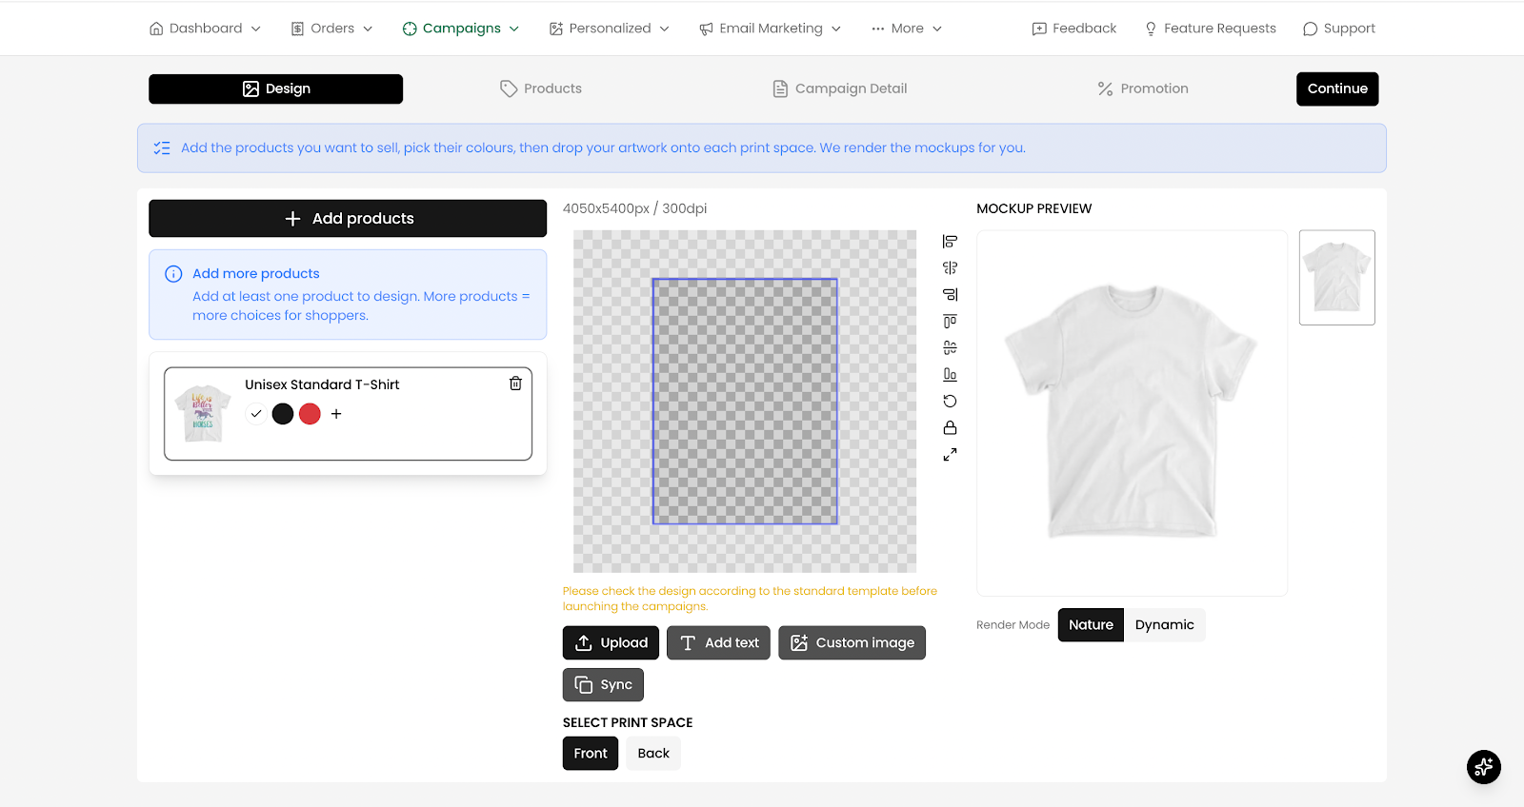Expand the Orders menu
Image resolution: width=1524 pixels, height=807 pixels.
tap(331, 29)
